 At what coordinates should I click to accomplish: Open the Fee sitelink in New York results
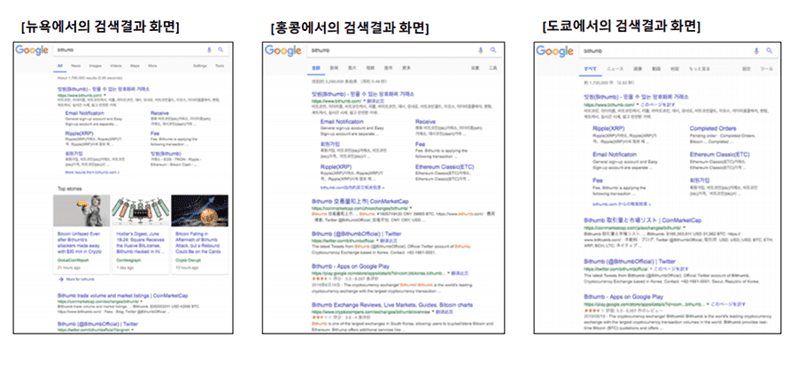tap(155, 133)
